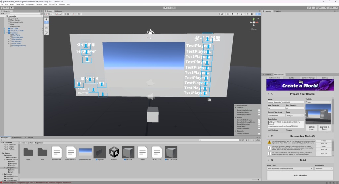Toggle Show Path Polygons checkbox
Screen dimensions: 339x184
pos(259,120)
